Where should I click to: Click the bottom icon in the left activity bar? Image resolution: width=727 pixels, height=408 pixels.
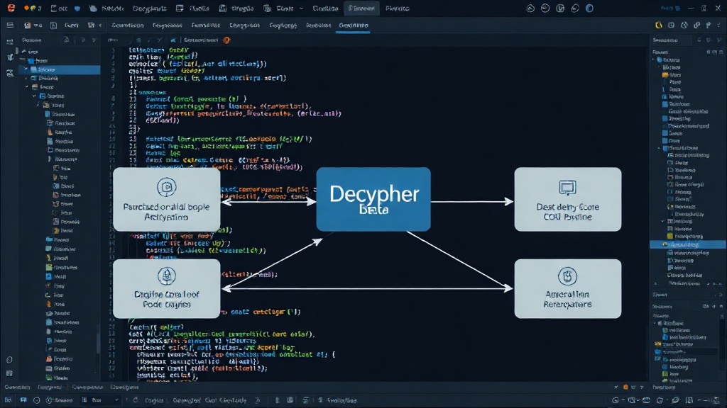(x=9, y=373)
